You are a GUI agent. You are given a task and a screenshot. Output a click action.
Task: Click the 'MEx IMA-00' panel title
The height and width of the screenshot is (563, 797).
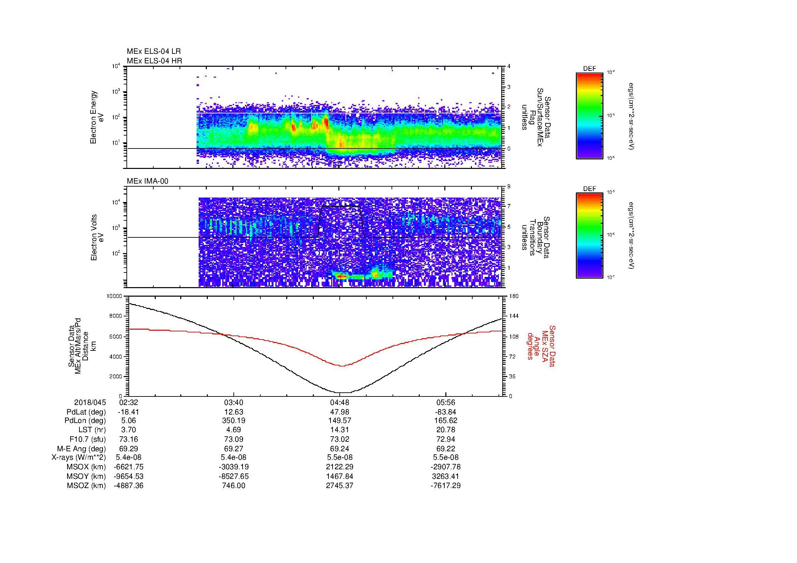point(148,181)
